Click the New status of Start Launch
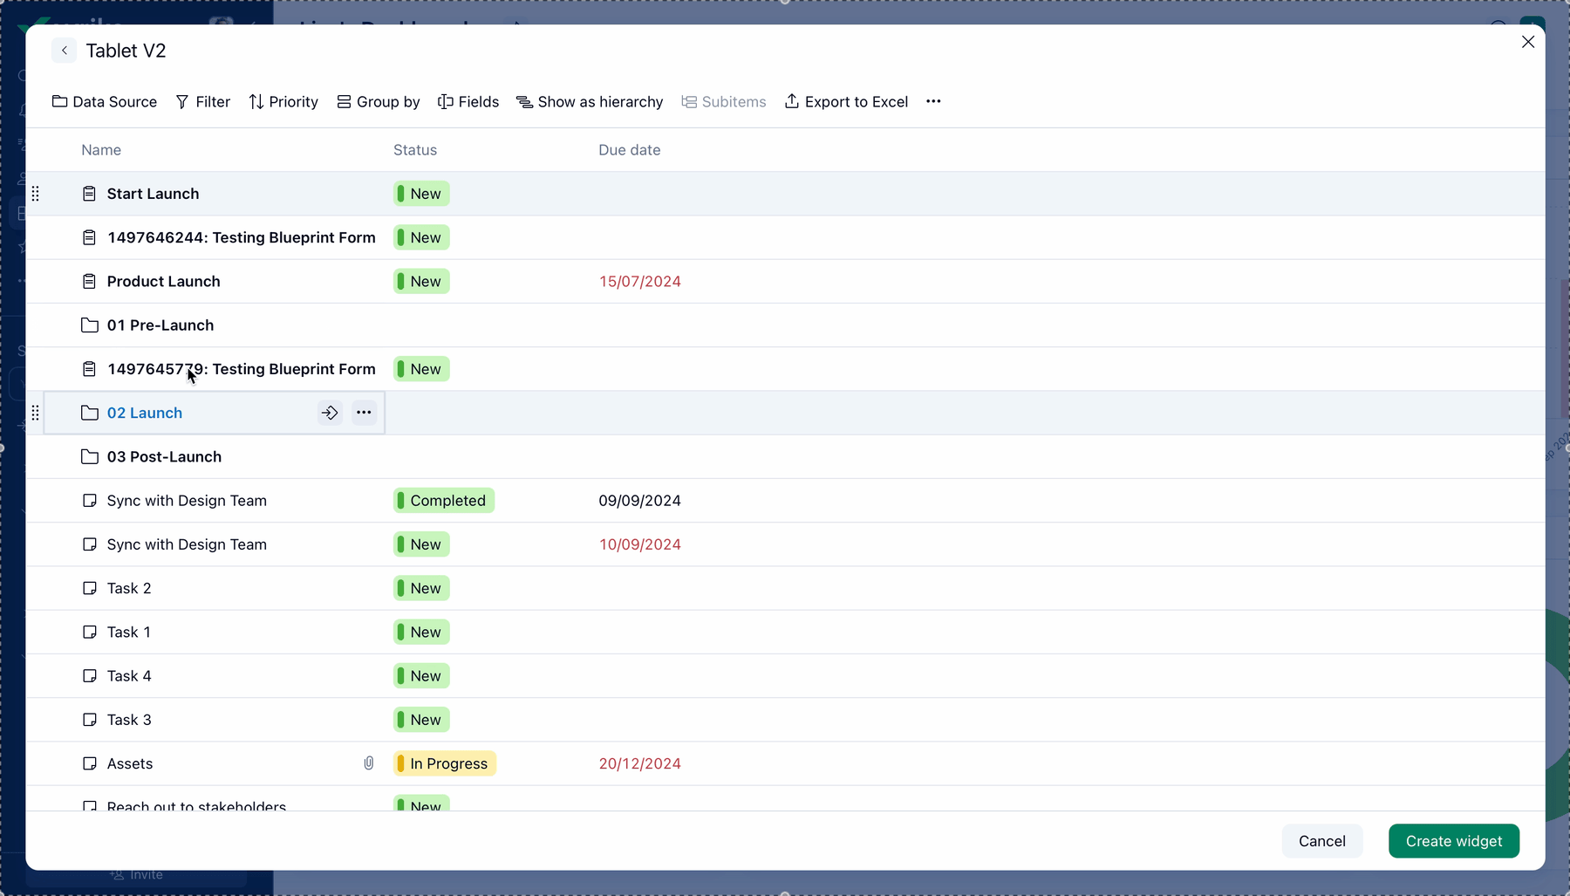 pos(421,194)
